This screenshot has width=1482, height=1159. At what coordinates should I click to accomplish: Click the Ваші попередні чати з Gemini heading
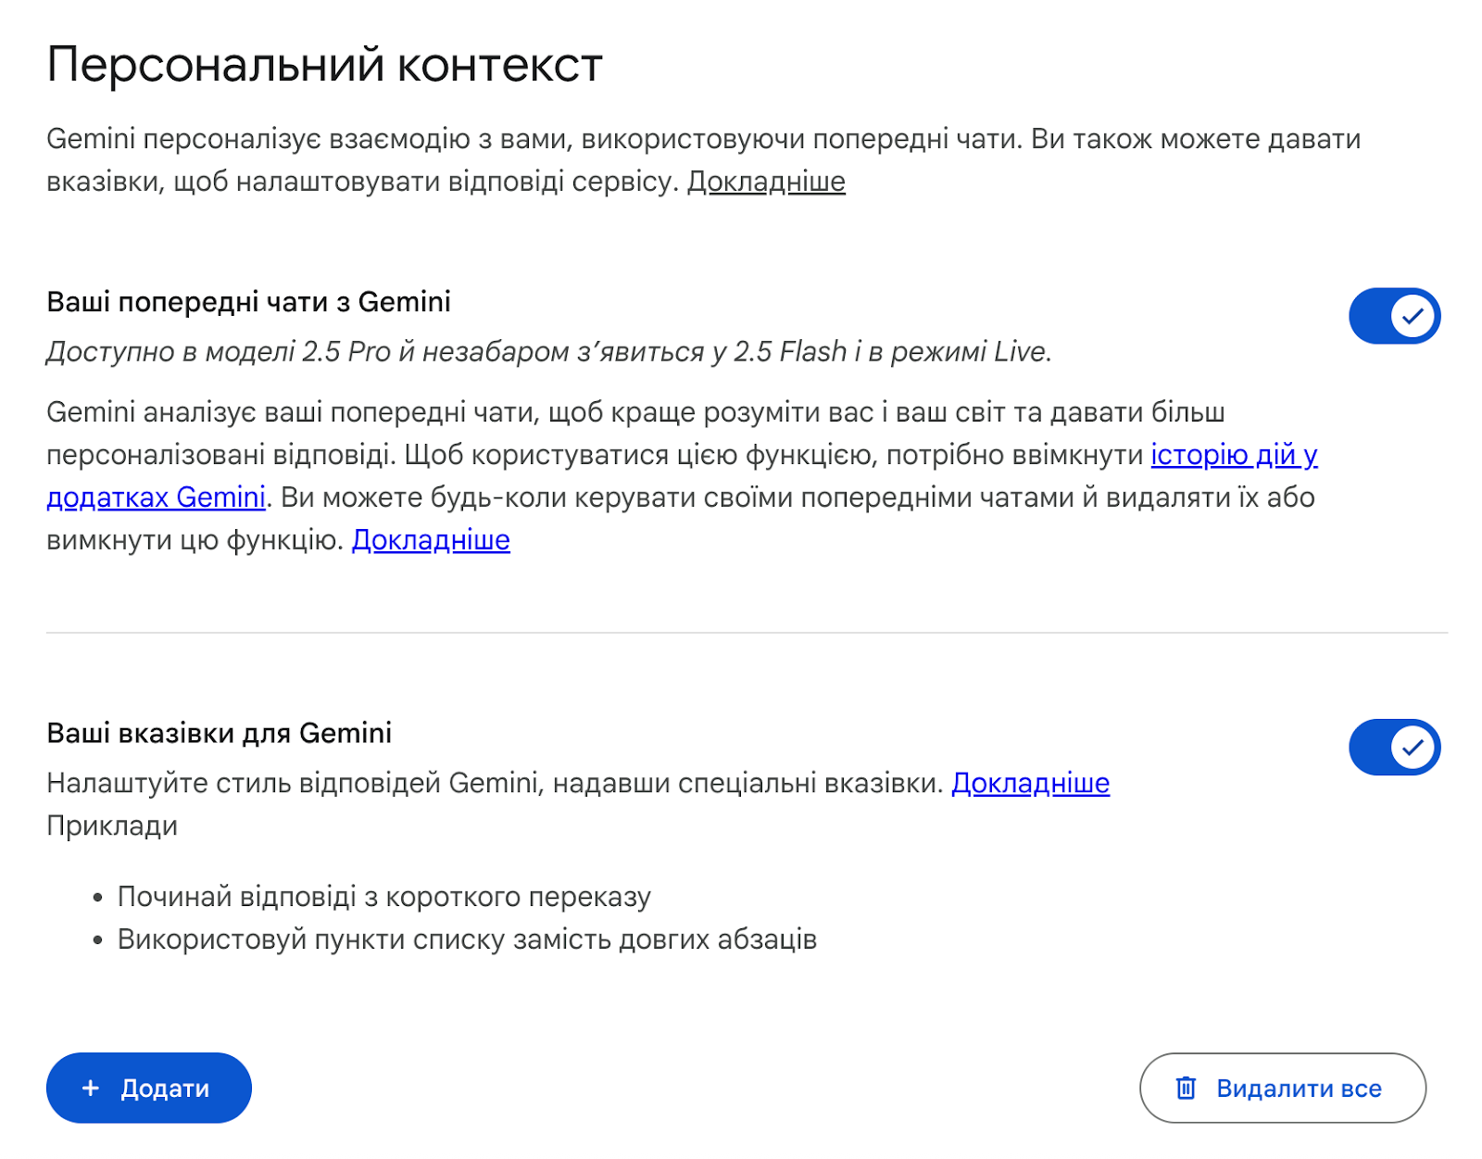(x=248, y=302)
